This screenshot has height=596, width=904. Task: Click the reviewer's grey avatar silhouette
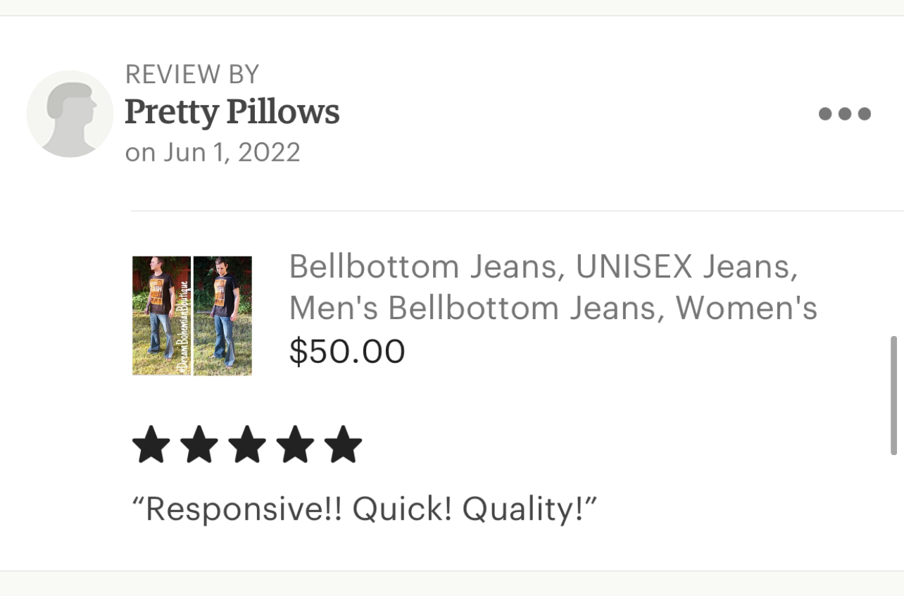point(70,113)
